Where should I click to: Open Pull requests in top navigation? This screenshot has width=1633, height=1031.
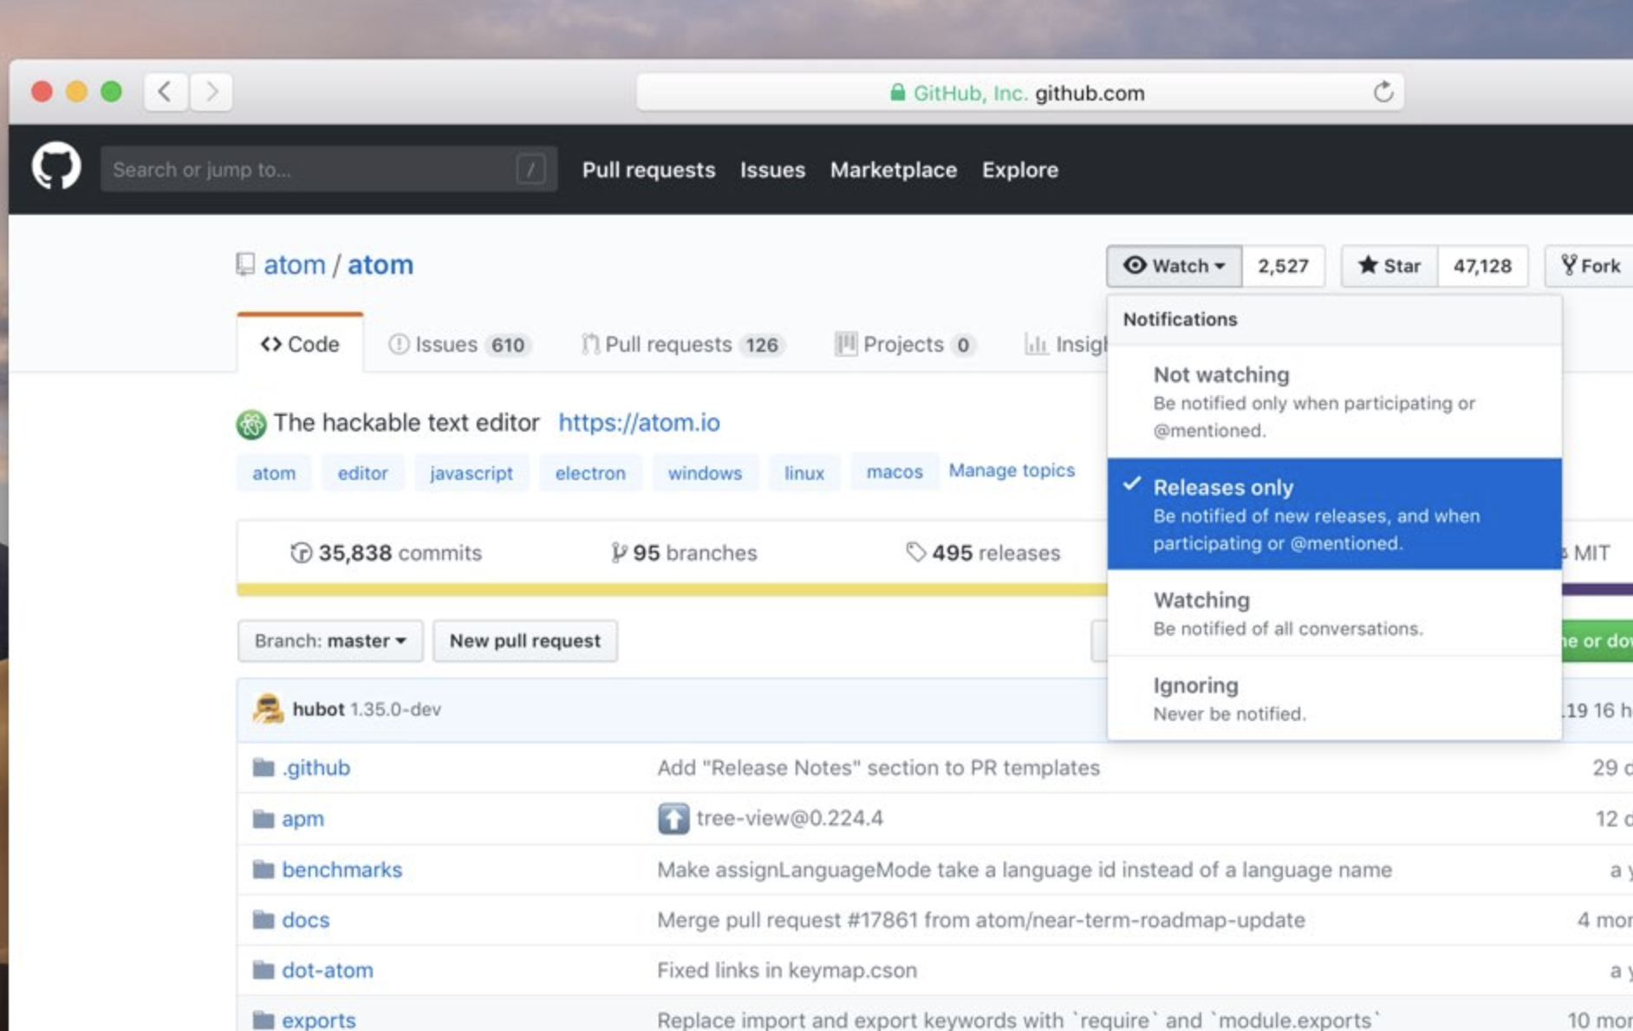coord(648,170)
